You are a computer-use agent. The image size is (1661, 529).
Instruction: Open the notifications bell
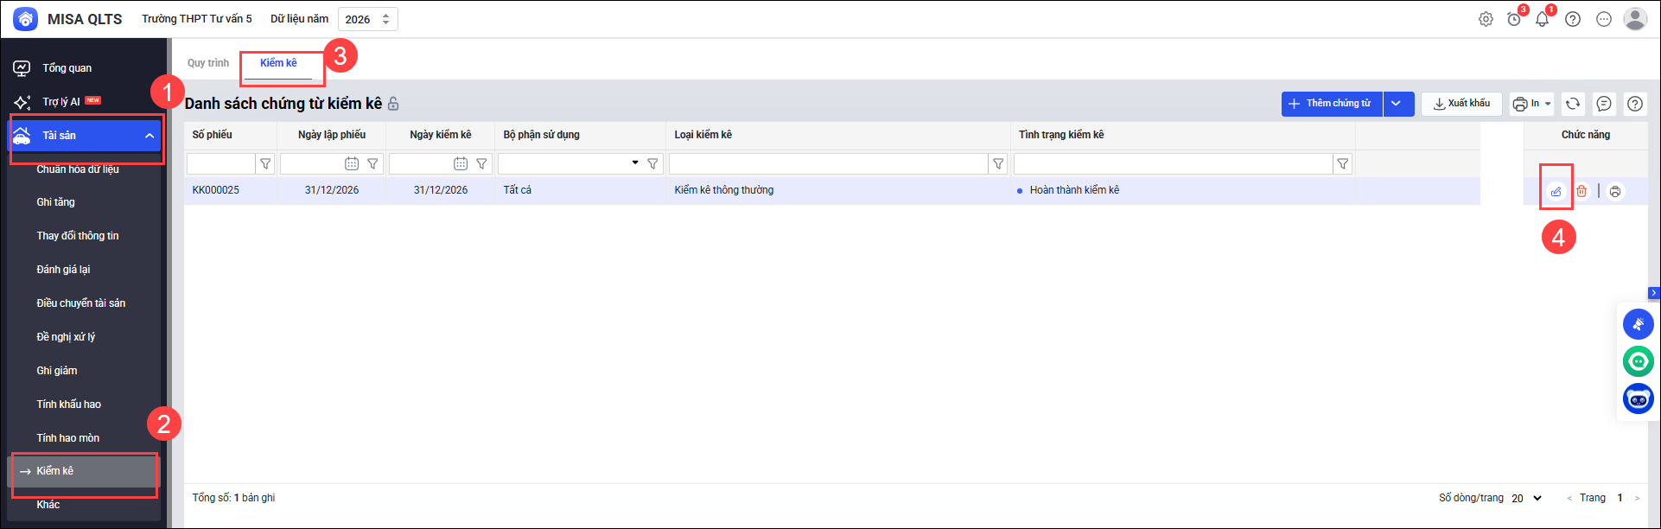(x=1543, y=19)
